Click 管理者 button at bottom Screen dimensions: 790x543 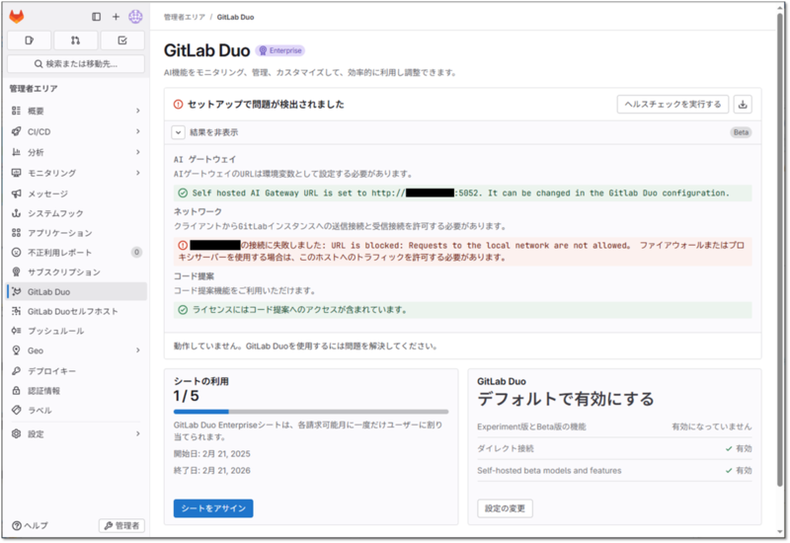click(x=121, y=525)
